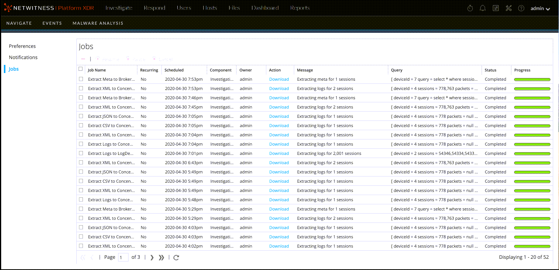Click the sliders configuration icon in header
The image size is (559, 270).
click(496, 8)
